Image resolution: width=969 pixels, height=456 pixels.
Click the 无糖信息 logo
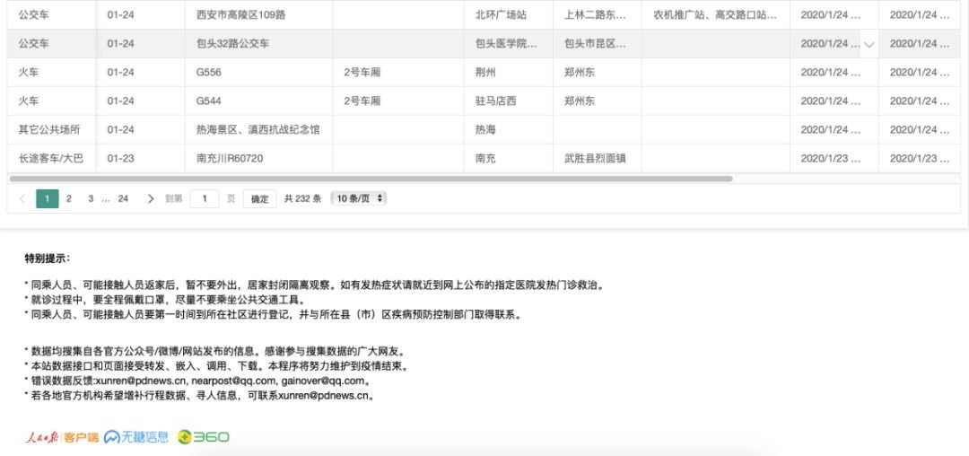(136, 437)
